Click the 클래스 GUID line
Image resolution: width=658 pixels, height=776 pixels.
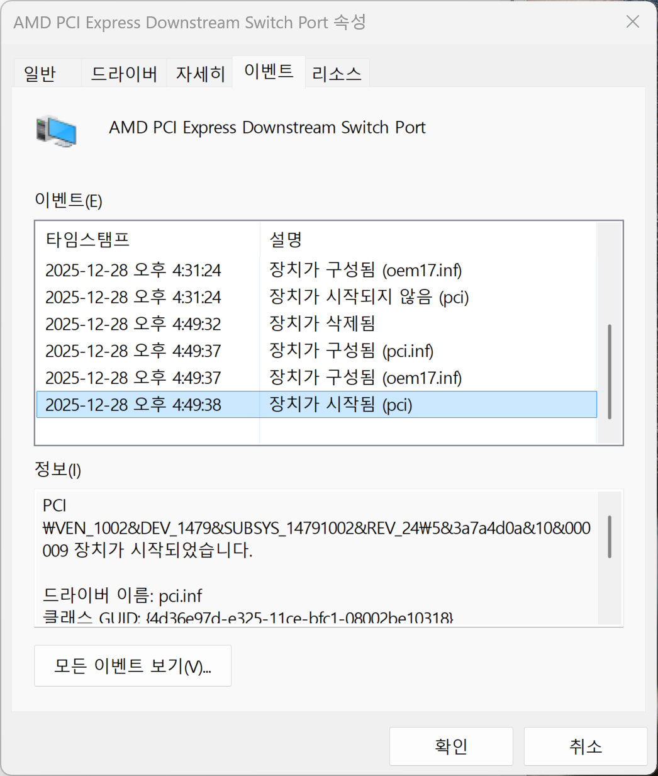pos(248,617)
